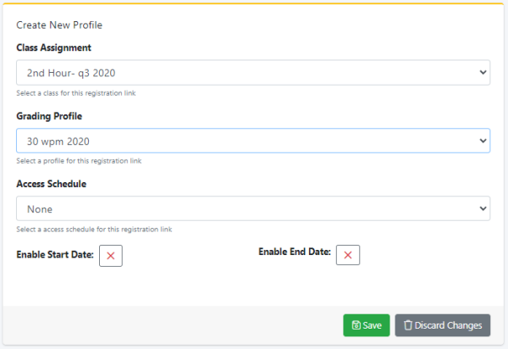Click the 'Access Schedule' field label
Image resolution: width=508 pixels, height=349 pixels.
[x=52, y=184]
